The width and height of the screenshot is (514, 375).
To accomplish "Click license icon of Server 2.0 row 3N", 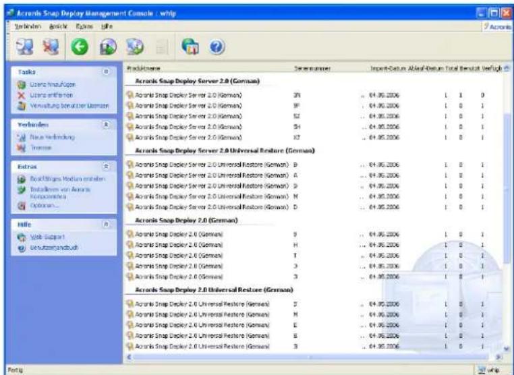I will pos(130,95).
